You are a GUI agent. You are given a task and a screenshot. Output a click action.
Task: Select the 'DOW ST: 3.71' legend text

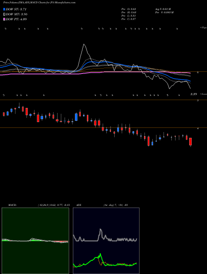point(16,9)
